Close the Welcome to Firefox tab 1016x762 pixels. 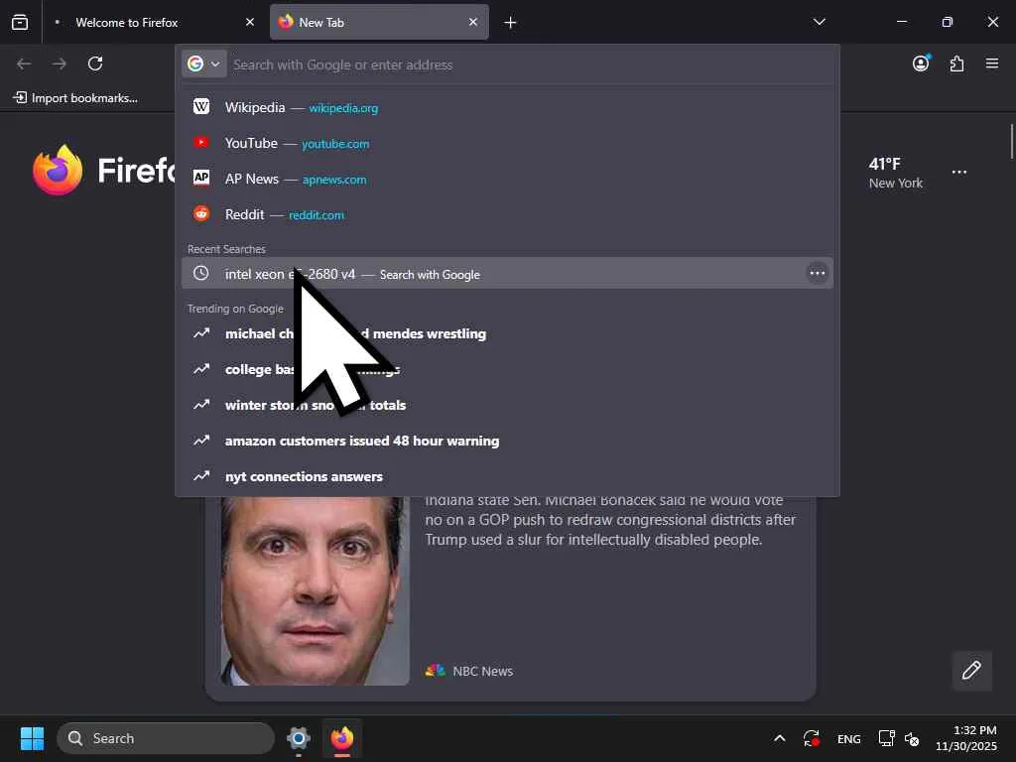[249, 22]
